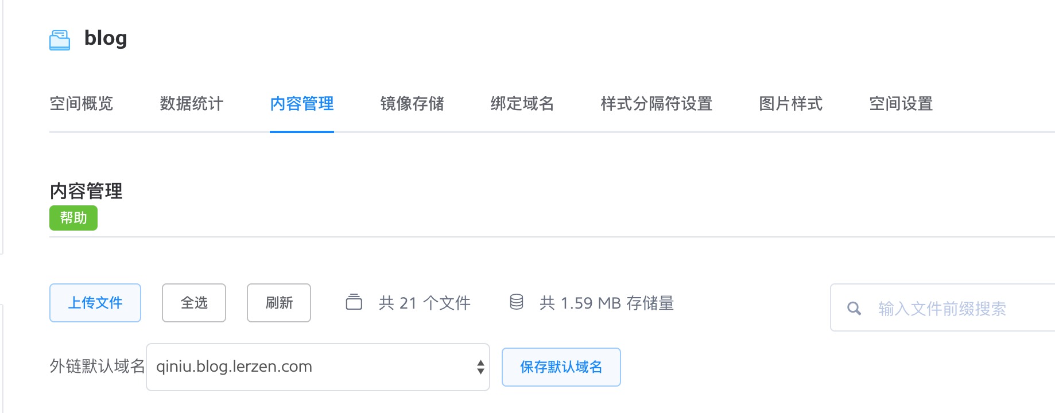Click the 刷新 refresh button
Screen dimensions: 1055x413
[279, 303]
